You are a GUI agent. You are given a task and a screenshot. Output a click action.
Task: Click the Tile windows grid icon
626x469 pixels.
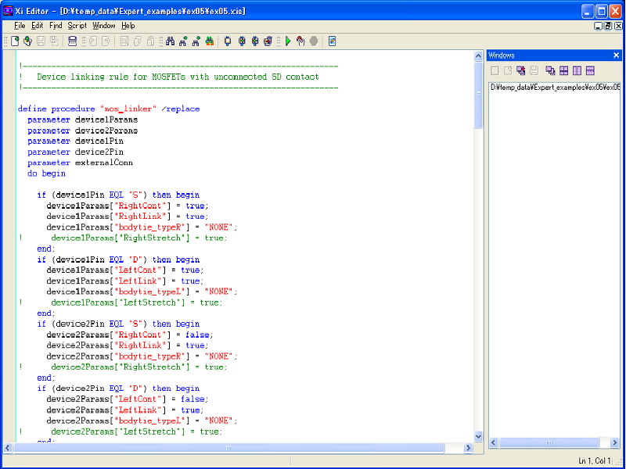click(x=563, y=70)
